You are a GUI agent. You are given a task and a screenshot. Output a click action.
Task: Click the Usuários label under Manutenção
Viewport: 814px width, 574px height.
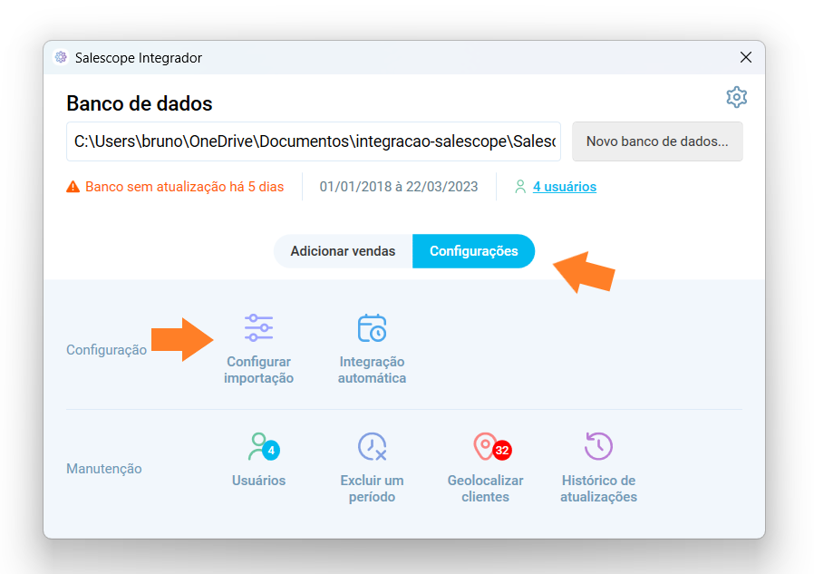[x=258, y=481]
